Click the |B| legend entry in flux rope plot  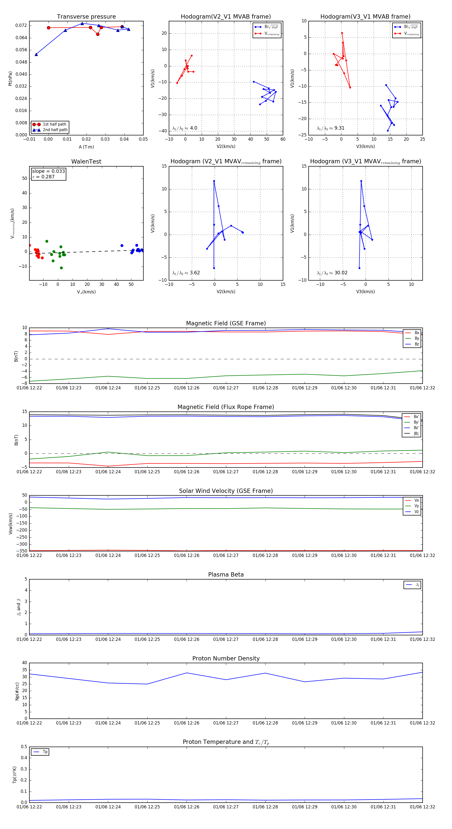click(412, 434)
